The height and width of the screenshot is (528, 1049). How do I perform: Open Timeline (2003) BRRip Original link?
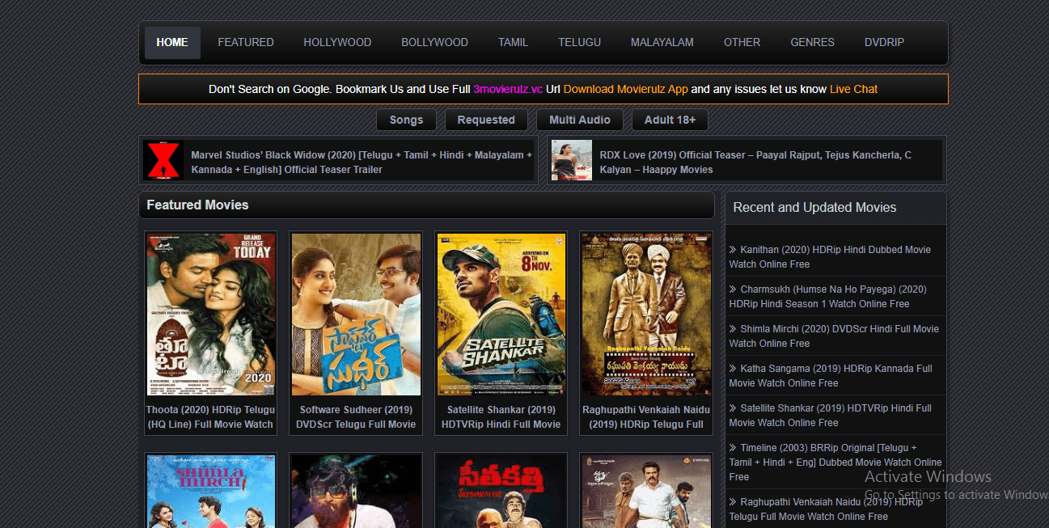(x=835, y=463)
